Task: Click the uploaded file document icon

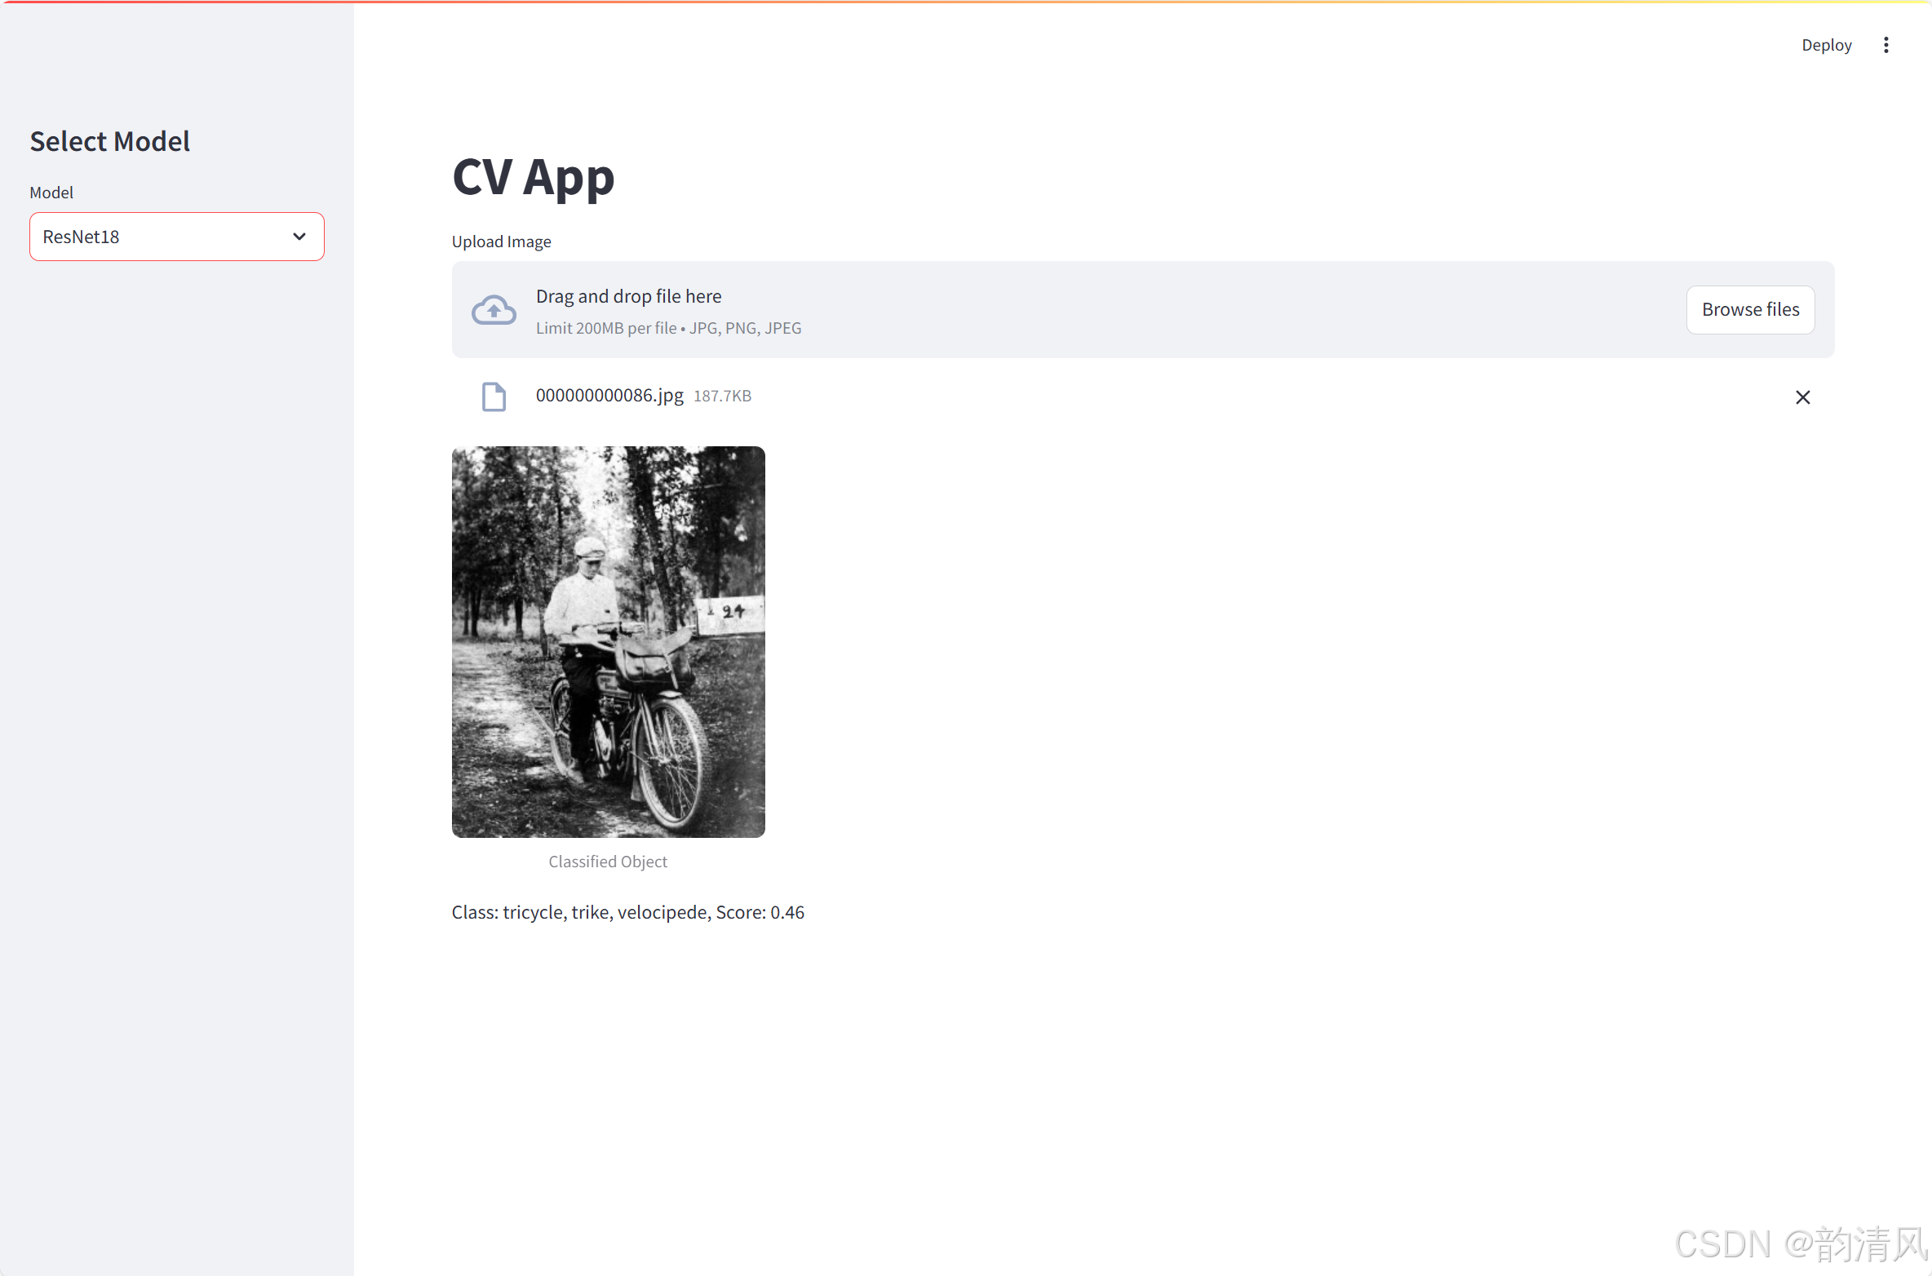Action: click(494, 397)
